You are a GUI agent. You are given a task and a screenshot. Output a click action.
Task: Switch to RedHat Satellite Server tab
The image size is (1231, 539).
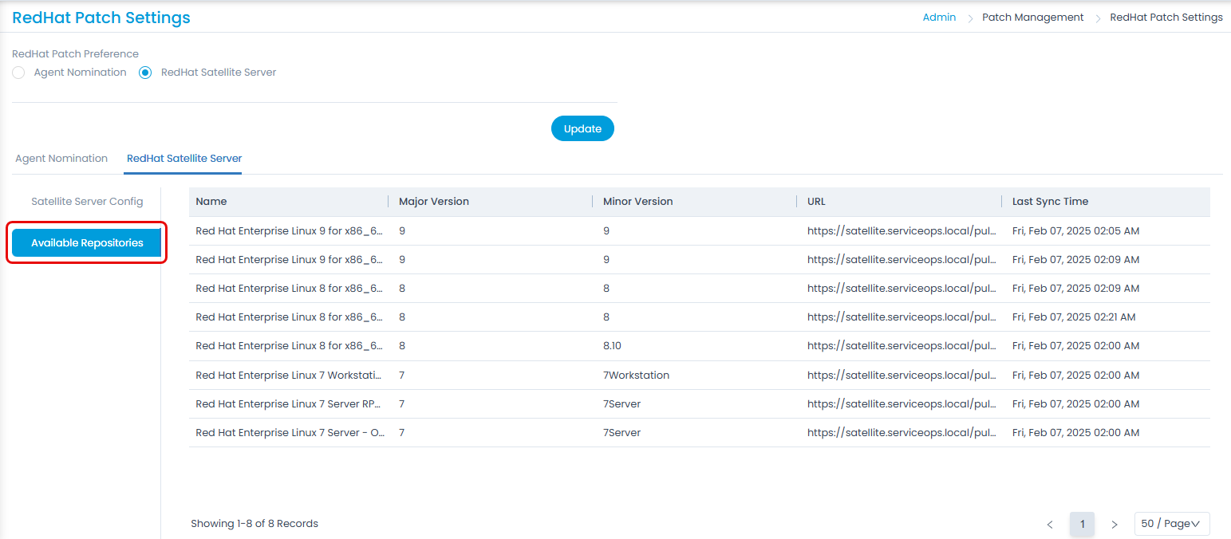(184, 159)
